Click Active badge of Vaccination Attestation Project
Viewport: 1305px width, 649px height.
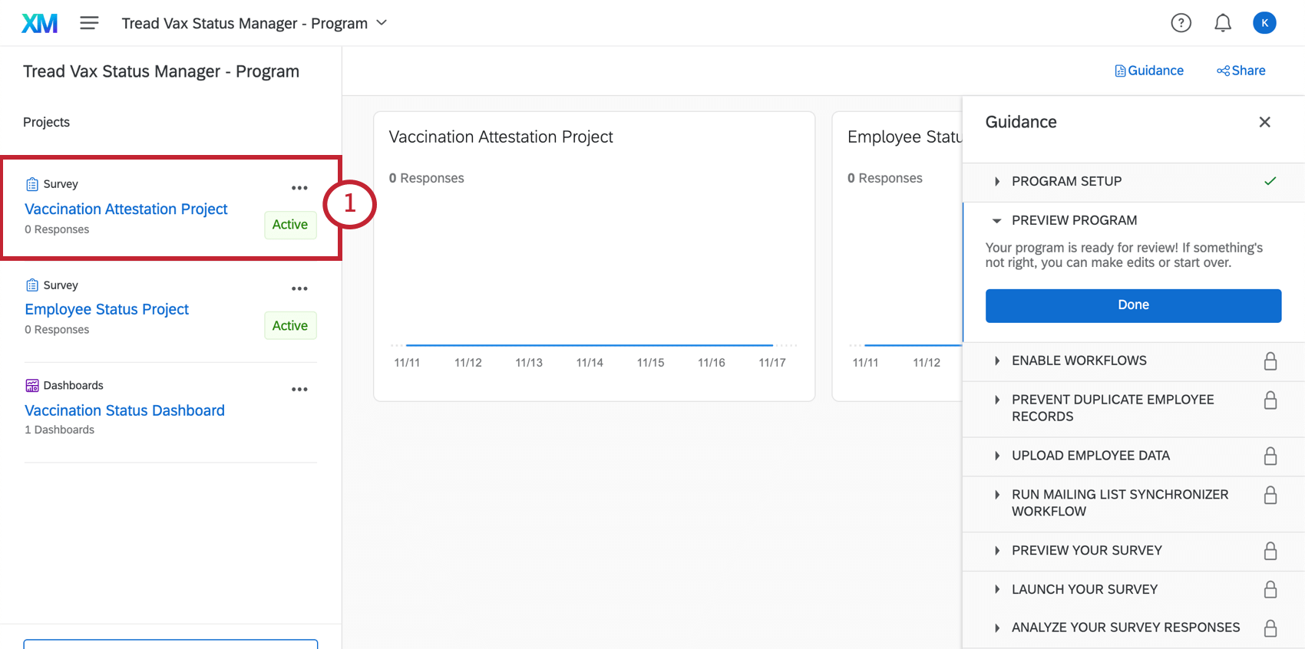(290, 225)
